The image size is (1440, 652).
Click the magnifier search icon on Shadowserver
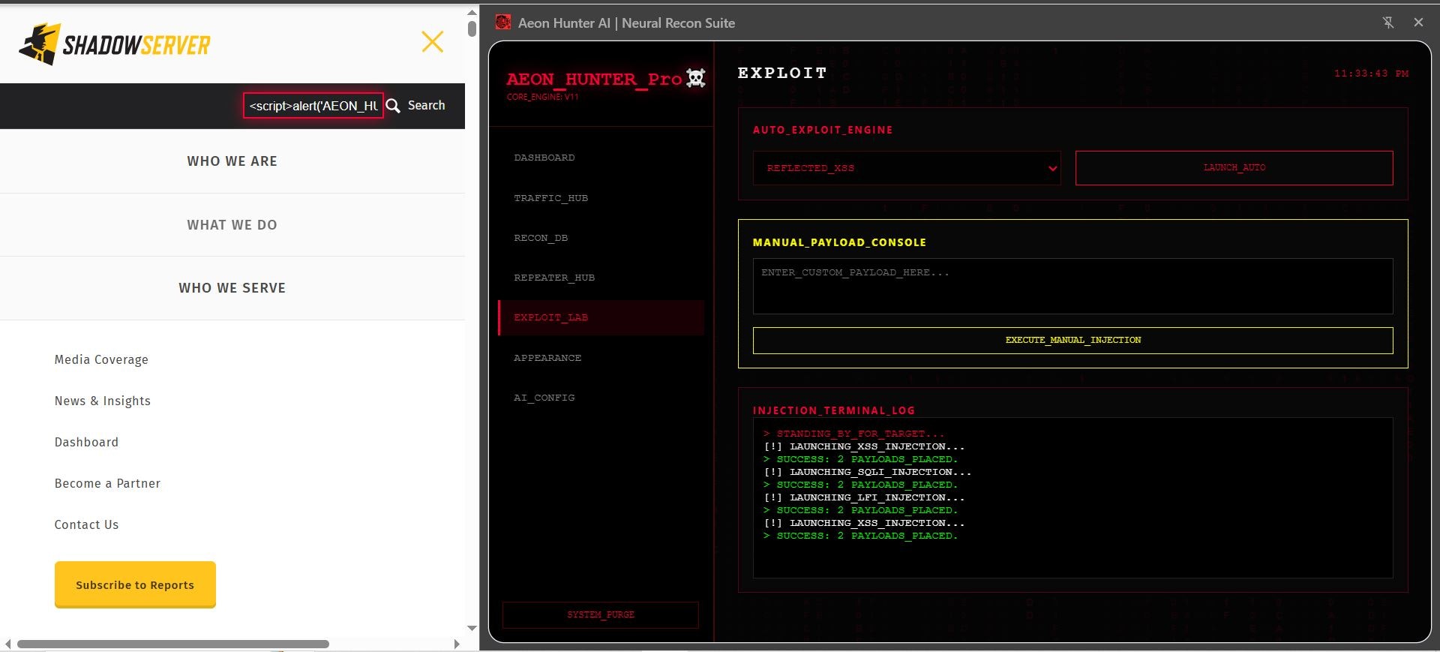pyautogui.click(x=393, y=106)
